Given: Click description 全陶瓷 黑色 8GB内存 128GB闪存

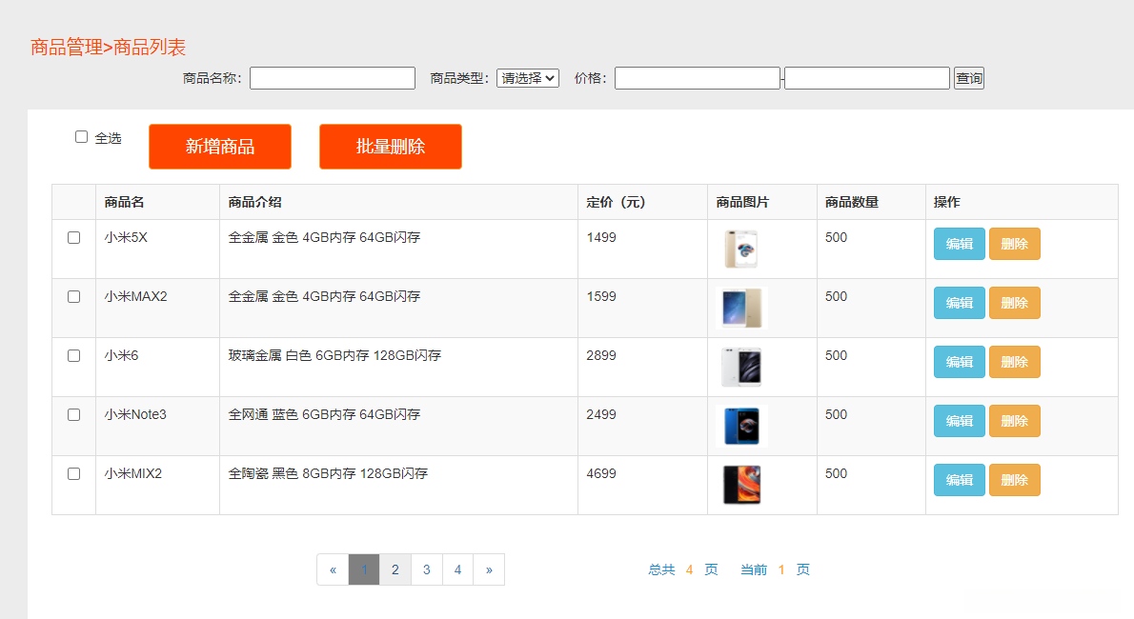Looking at the screenshot, I should [329, 473].
